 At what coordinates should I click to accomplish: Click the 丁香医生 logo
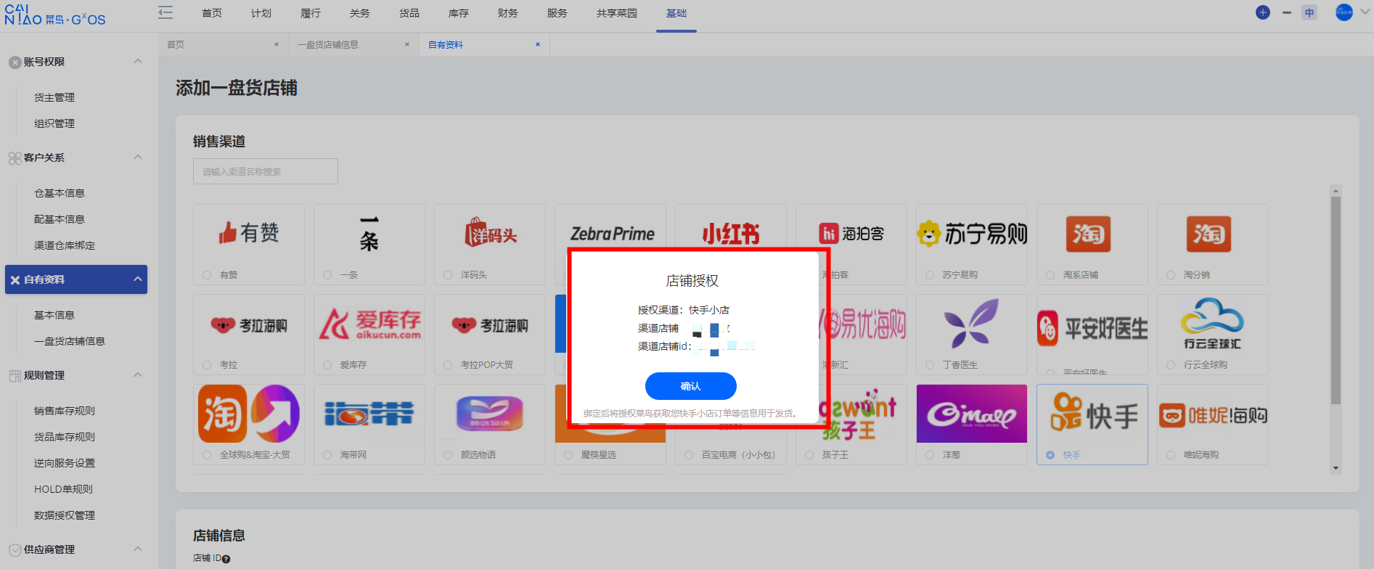[x=971, y=324]
